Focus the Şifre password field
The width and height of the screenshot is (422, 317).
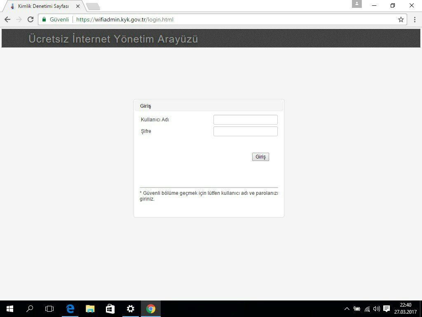[246, 131]
